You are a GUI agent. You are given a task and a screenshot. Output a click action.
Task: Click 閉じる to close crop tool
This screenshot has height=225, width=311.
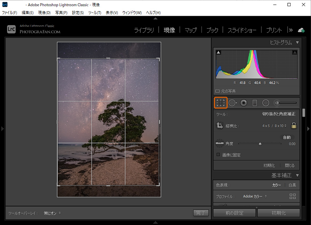click(290, 165)
